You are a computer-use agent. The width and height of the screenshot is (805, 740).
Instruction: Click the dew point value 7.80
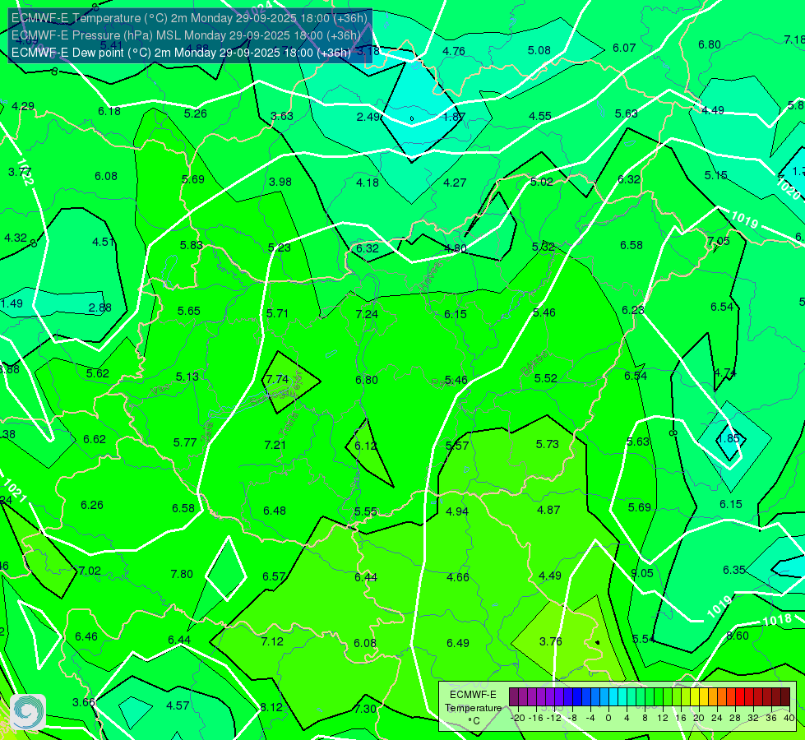182,574
